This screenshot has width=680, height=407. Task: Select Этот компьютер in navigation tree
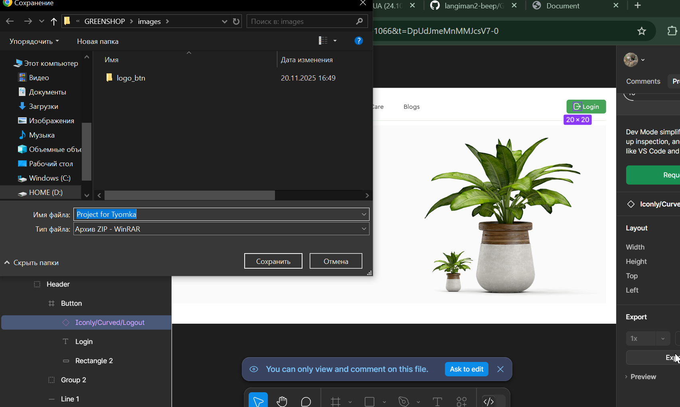tap(46, 63)
